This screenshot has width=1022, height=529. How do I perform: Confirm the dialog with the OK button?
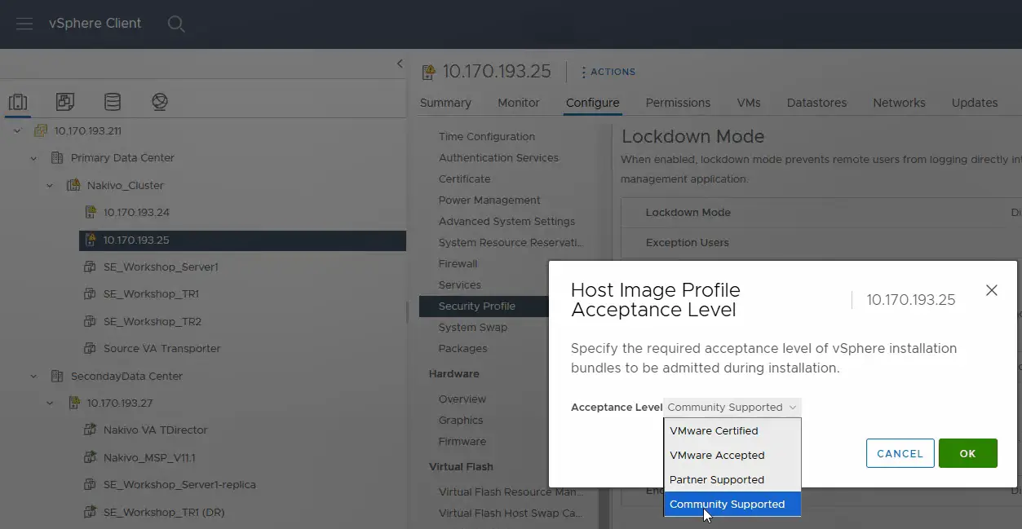(967, 453)
